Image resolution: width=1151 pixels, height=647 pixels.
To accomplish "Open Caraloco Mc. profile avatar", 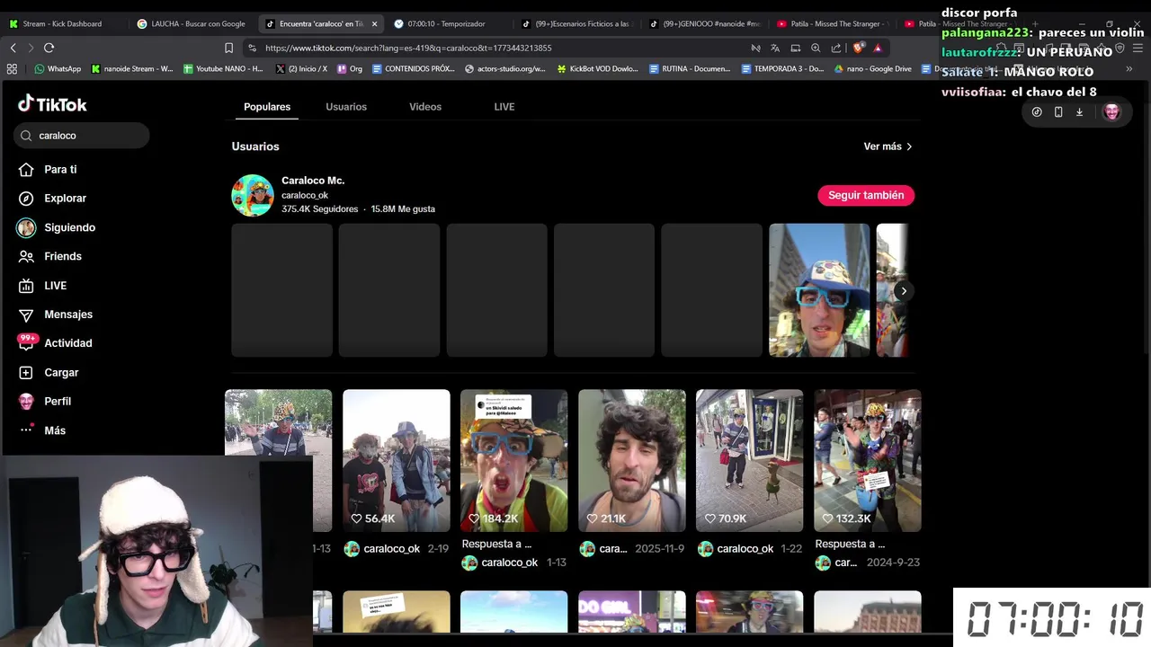I will click(253, 195).
